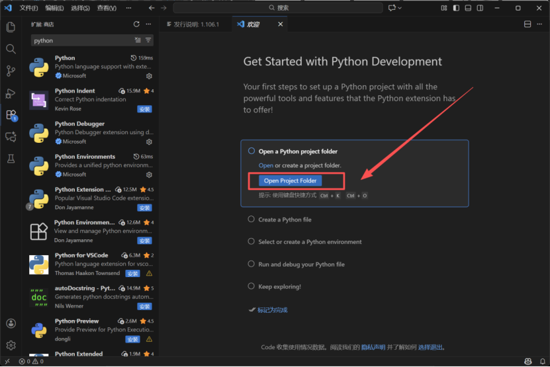Screen dimensions: 550x367
Task: Open the Accounts icon in activity bar
Action: 11,323
